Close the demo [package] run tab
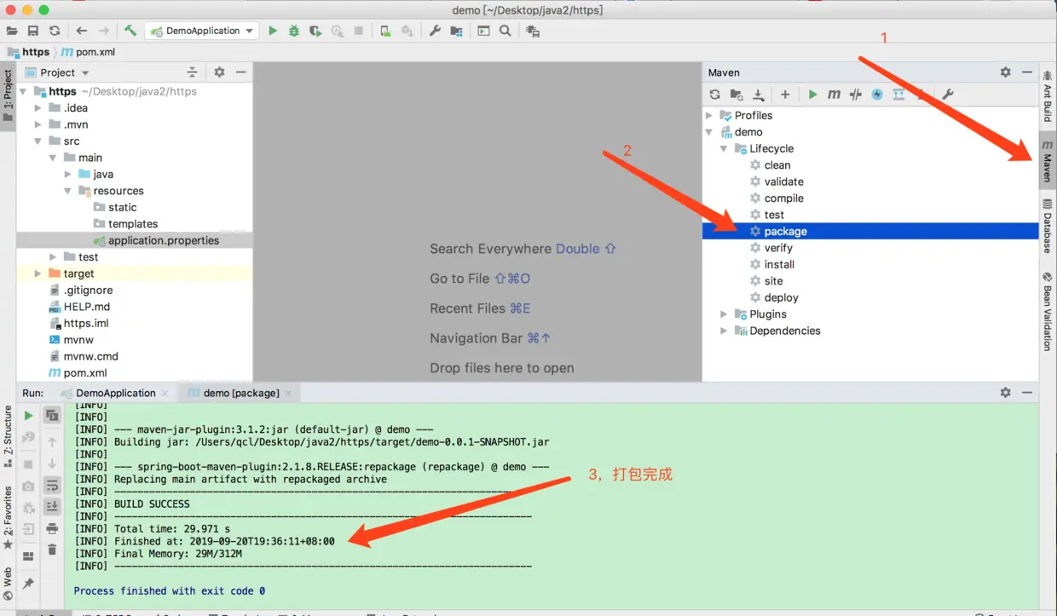 tap(288, 393)
